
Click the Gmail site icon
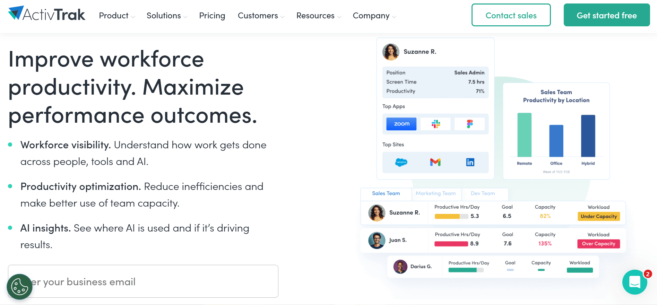point(435,162)
